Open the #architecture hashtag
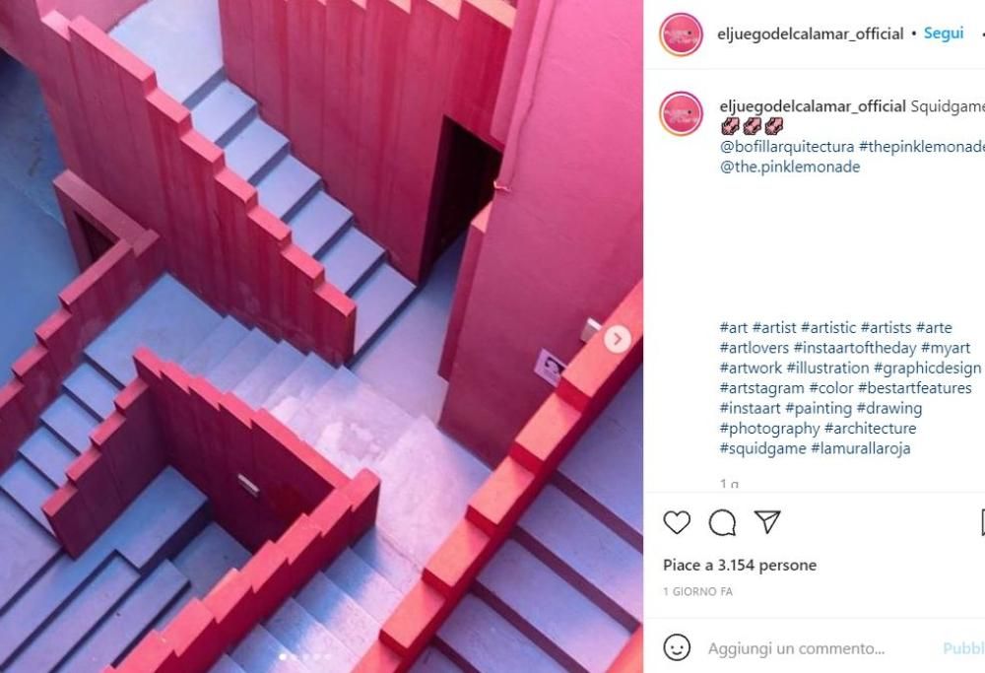The height and width of the screenshot is (673, 985). 870,428
